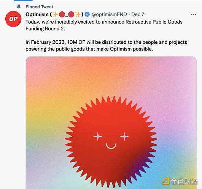Viewport: 202px width, 189px height.
Task: Click the 金色财经 watermark text
Action: (x=184, y=181)
